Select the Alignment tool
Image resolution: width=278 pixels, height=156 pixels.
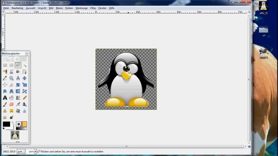(x=5, y=85)
